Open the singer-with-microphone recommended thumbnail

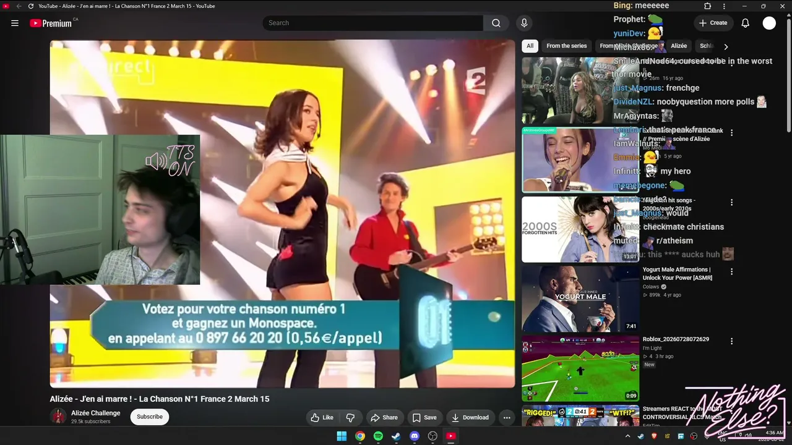point(580,160)
